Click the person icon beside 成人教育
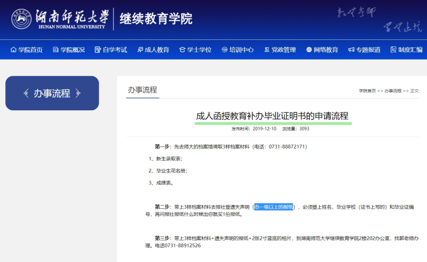427x262 pixels. [140, 50]
